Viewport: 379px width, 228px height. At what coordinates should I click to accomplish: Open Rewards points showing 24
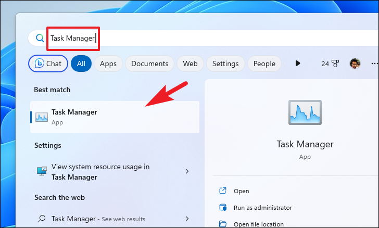330,64
